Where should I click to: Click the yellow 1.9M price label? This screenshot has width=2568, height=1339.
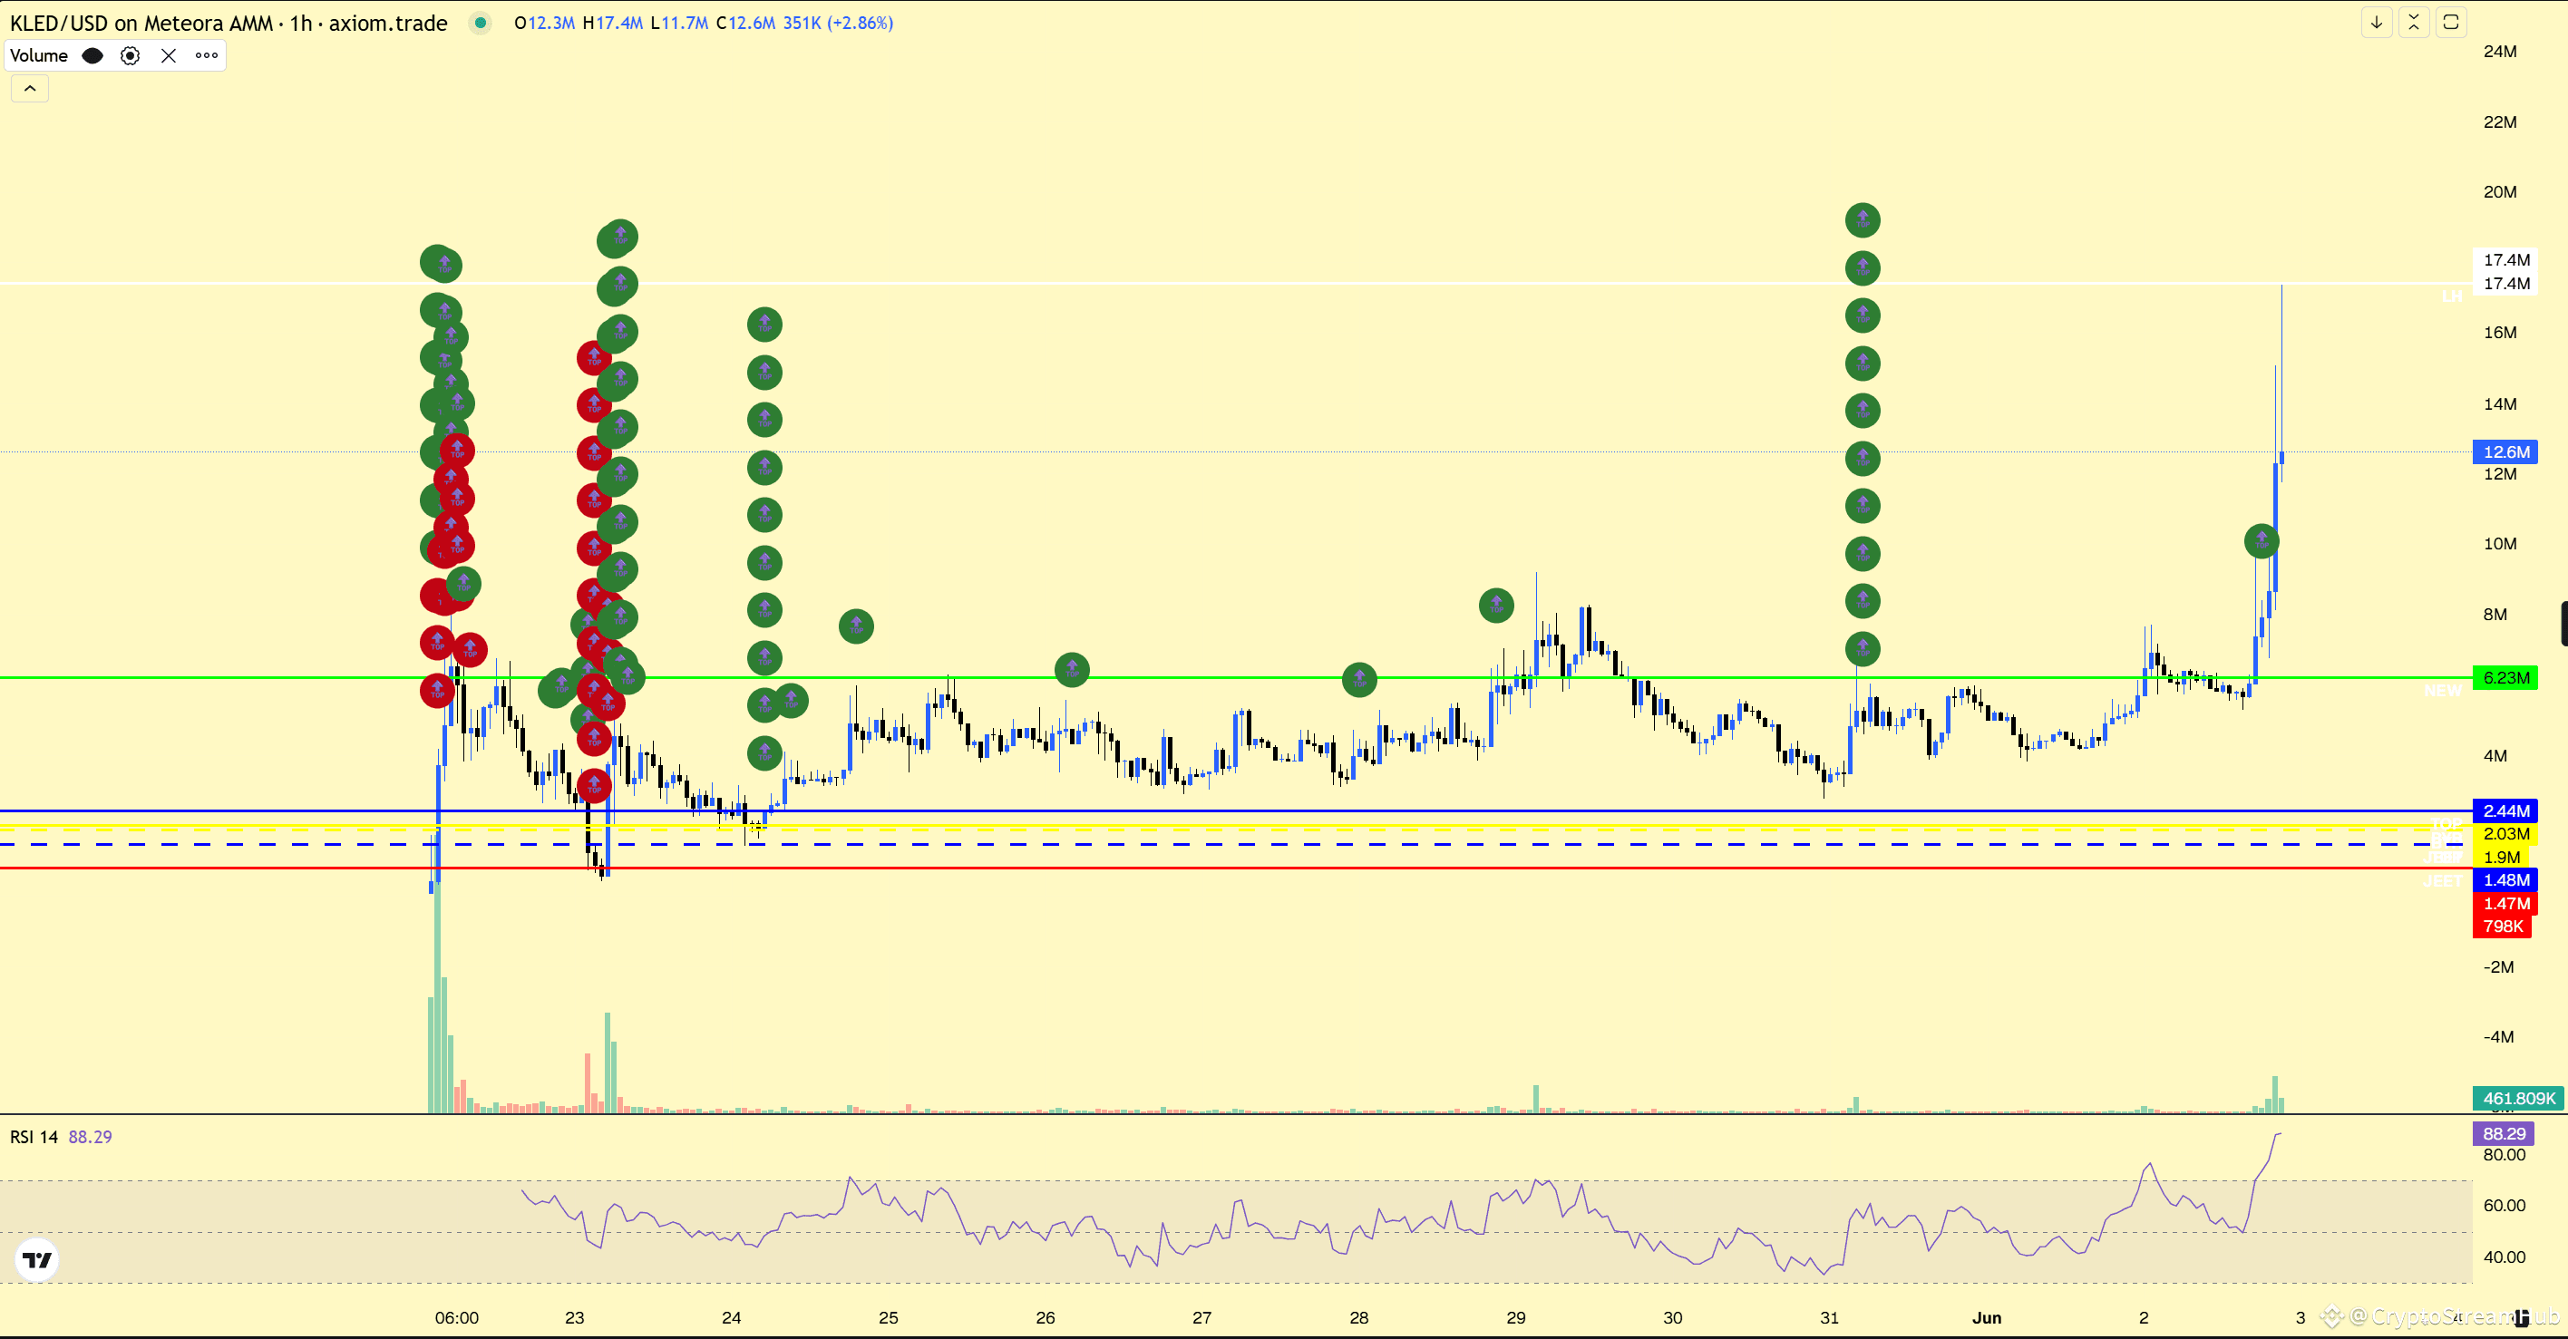click(x=2501, y=858)
